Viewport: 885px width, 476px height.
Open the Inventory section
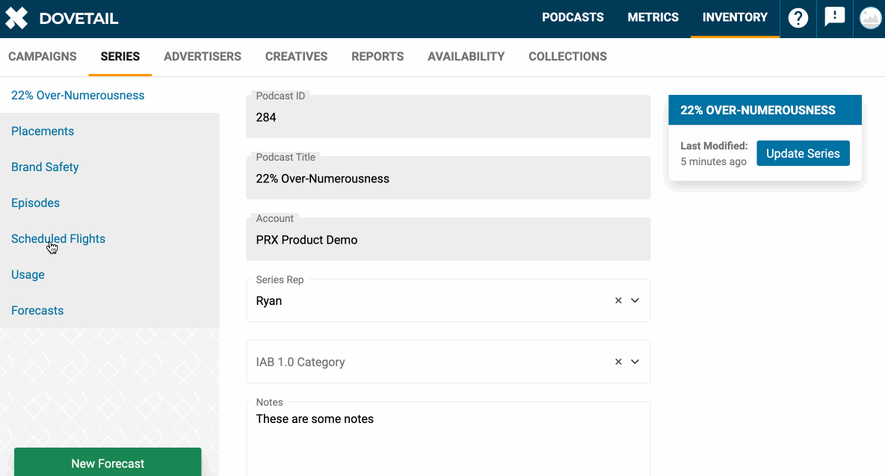735,17
